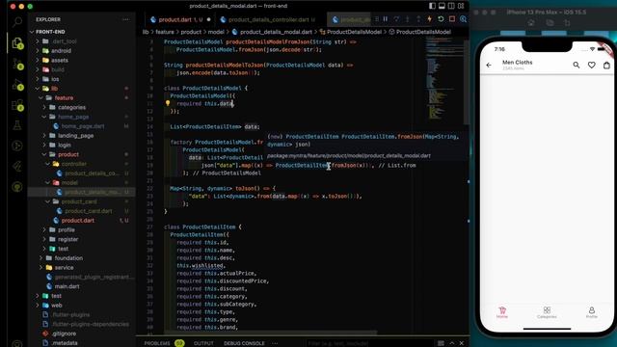Open the Explorer view icon
Screen dimensions: 617x347
click(x=17, y=42)
